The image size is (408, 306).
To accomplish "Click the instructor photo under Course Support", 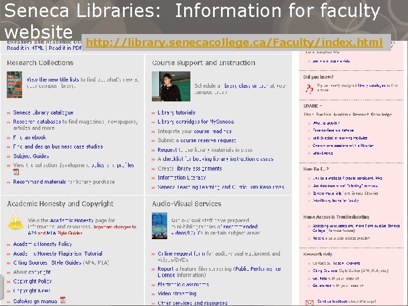I will click(171, 86).
